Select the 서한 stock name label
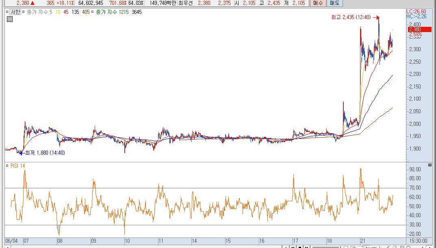Screen dimensions: 436x248 [x=15, y=12]
